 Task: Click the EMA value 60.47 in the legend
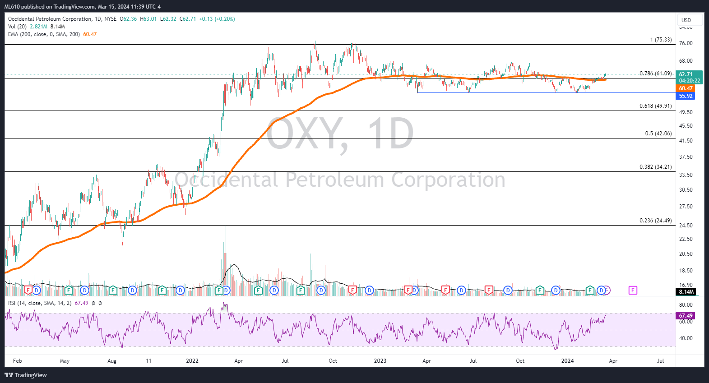90,34
